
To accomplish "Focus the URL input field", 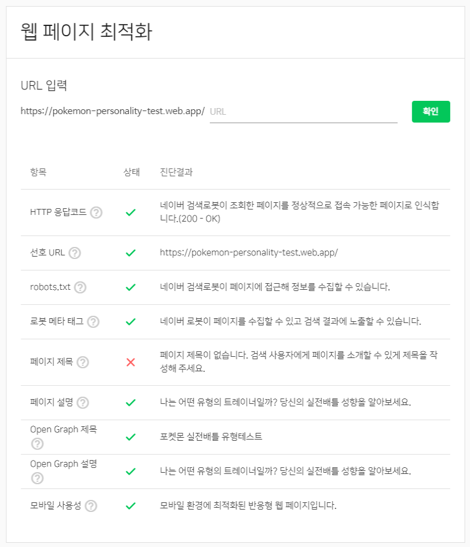I will pyautogui.click(x=303, y=112).
